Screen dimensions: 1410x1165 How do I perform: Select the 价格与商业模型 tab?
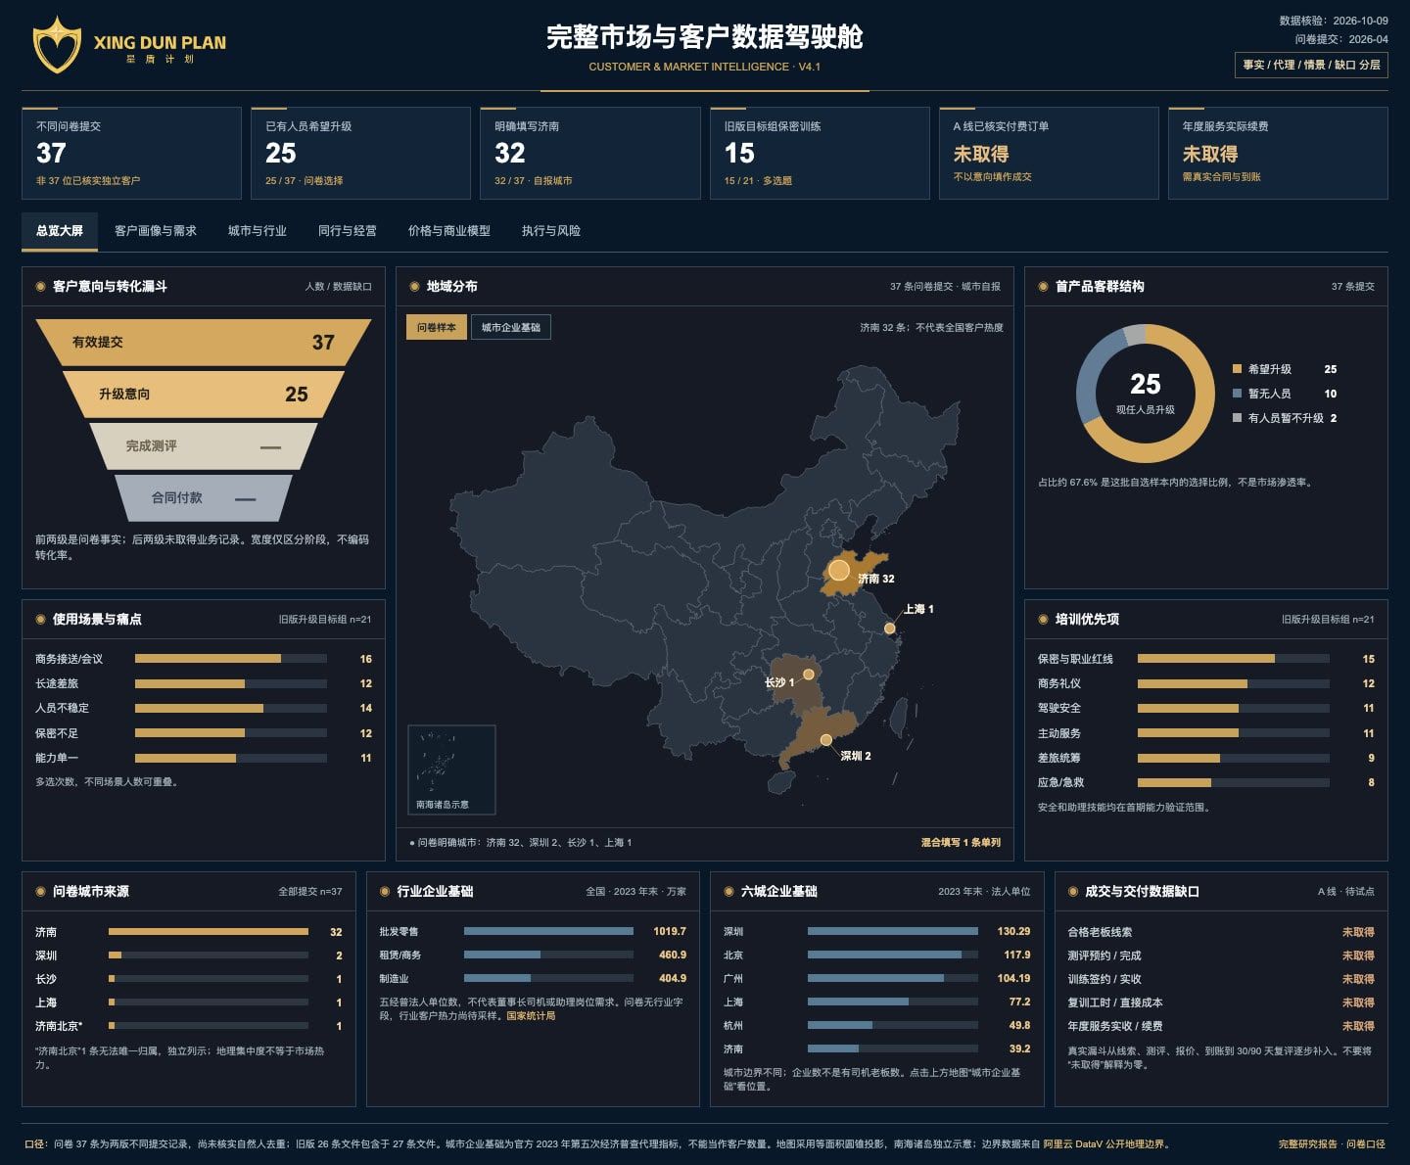[449, 231]
